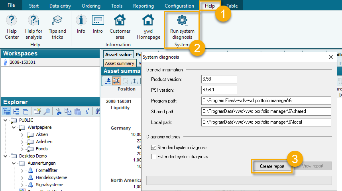Open the File menu
Screen dimensions: 342x191
coord(11,5)
